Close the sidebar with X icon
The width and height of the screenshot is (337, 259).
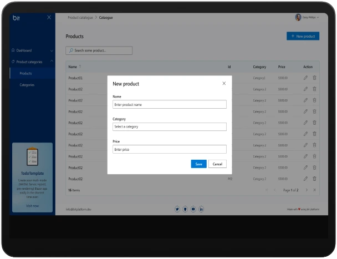pos(49,18)
